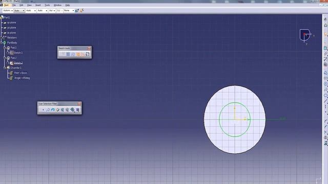Click the Geometrical Element filter icon

point(67,110)
